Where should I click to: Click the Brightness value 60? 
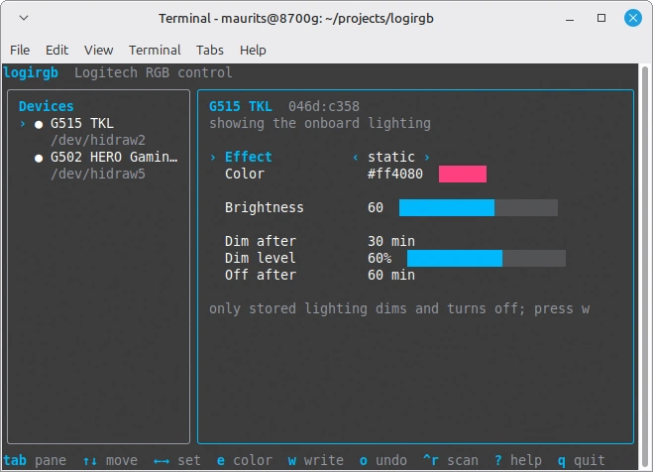pos(376,207)
